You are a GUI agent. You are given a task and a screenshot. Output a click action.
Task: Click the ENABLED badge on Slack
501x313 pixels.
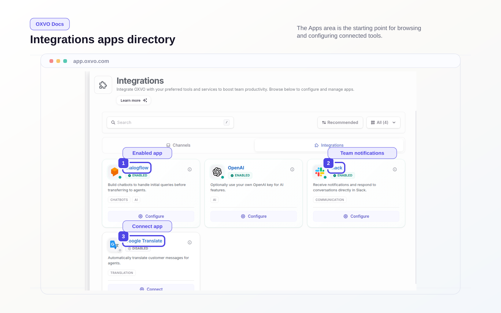[343, 176]
